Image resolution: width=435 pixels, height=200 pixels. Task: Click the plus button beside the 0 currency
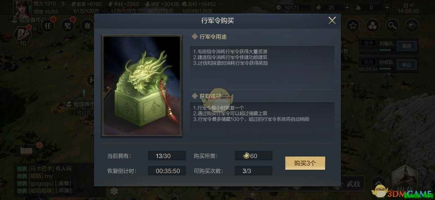click(387, 8)
